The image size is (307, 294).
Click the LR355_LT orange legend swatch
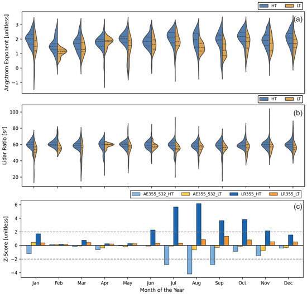(x=274, y=194)
